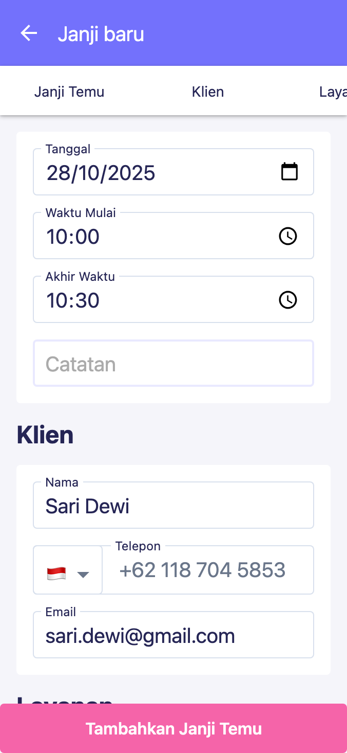Click the Tanggal date value 28/10/2025
The image size is (347, 753).
[x=101, y=173]
